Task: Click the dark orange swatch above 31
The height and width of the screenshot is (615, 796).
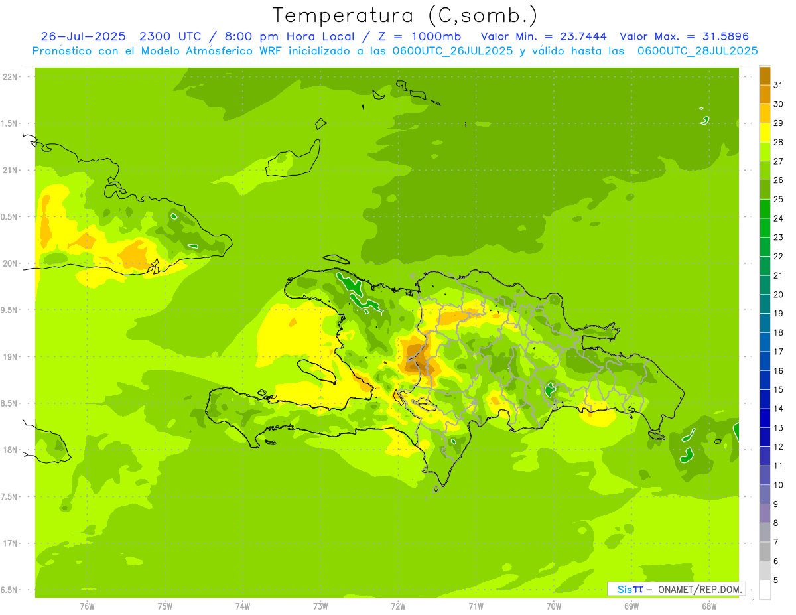Action: [765, 76]
